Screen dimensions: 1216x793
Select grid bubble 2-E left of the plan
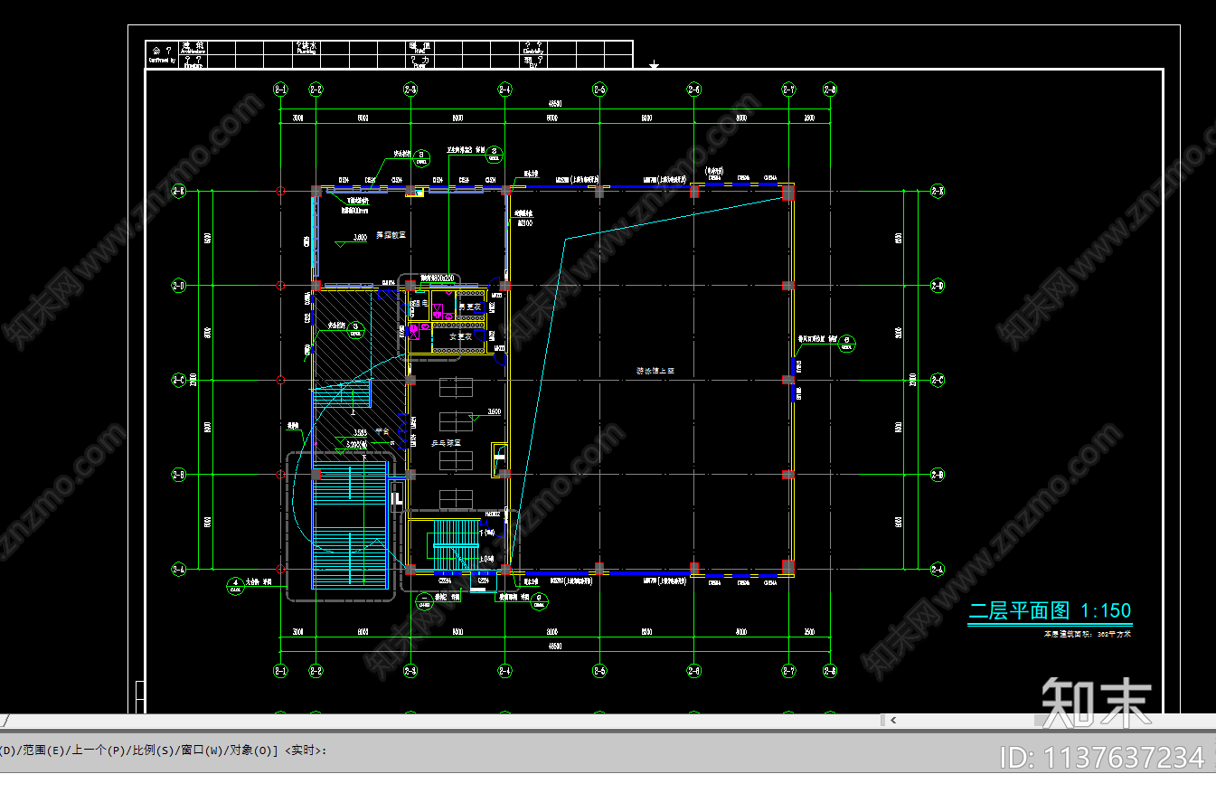coord(178,191)
